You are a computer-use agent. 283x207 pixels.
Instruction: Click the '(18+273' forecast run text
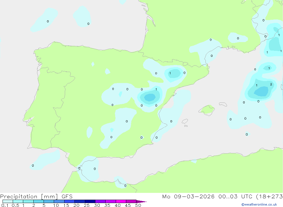269,197
